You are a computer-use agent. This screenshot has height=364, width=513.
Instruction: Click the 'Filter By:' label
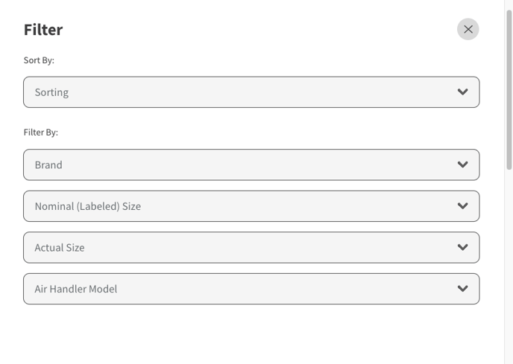click(41, 132)
